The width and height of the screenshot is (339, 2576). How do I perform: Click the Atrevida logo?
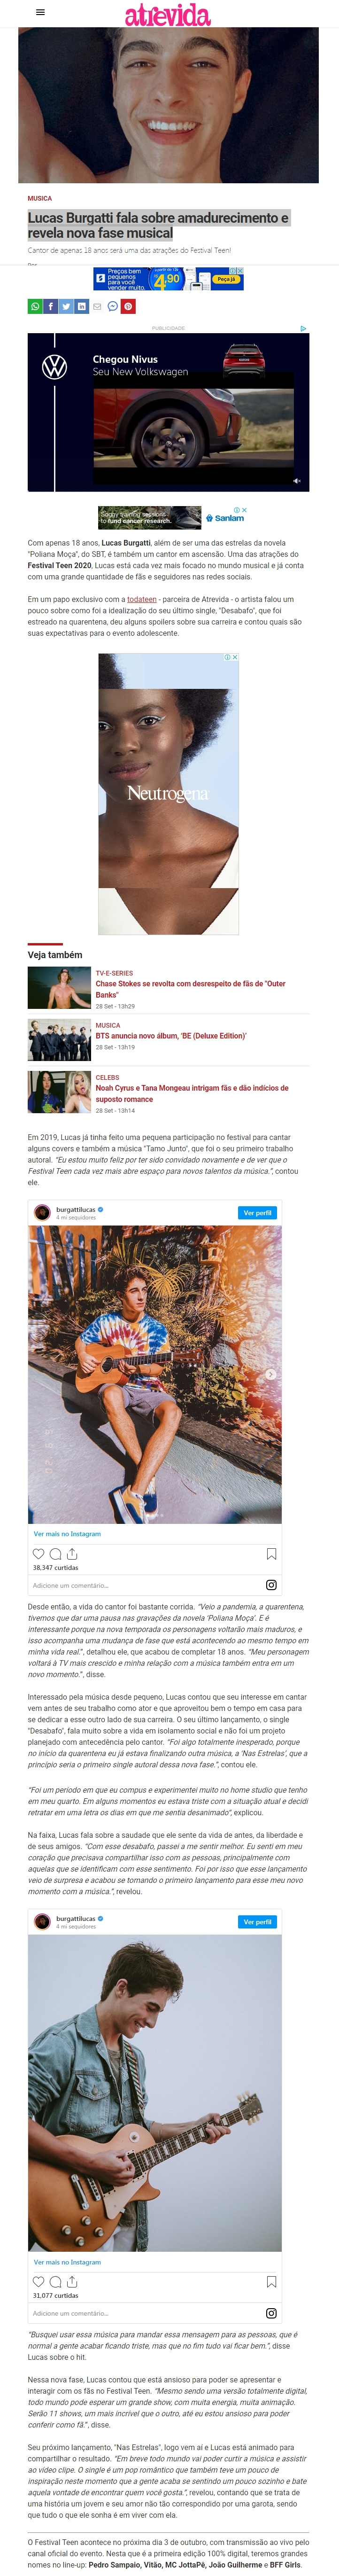pyautogui.click(x=168, y=14)
